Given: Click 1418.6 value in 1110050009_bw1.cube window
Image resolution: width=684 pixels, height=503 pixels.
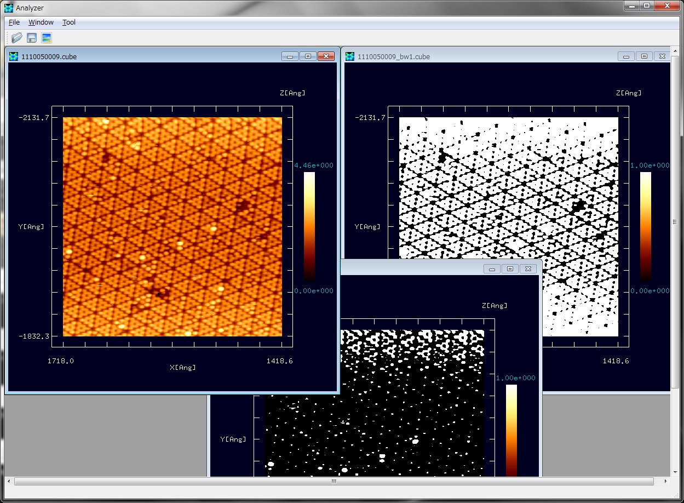Looking at the screenshot, I should [x=616, y=361].
